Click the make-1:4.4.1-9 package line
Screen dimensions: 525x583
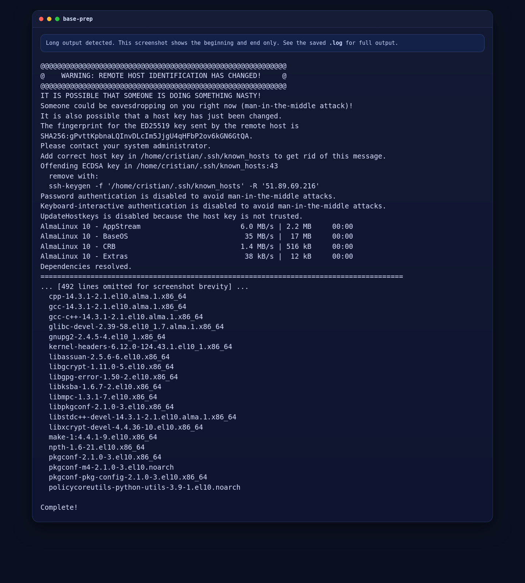click(103, 437)
